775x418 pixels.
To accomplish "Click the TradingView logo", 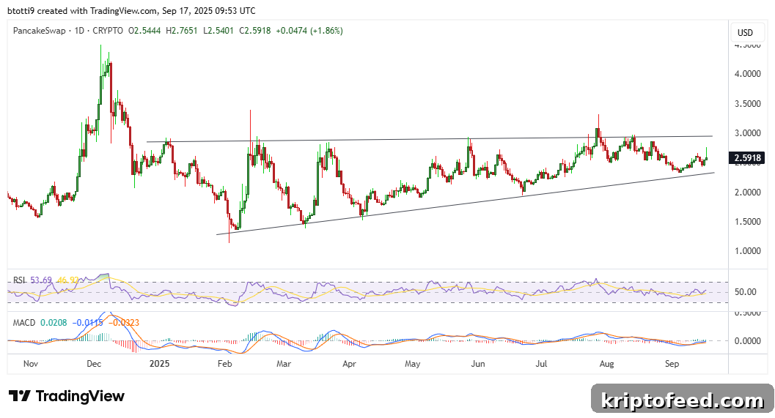I will coord(67,396).
